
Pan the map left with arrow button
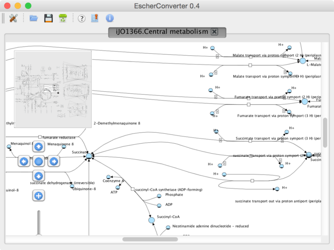tap(24, 161)
